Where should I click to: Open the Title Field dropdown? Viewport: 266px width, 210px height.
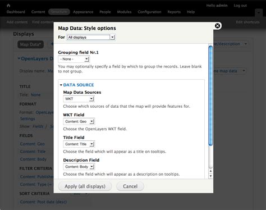(x=79, y=144)
